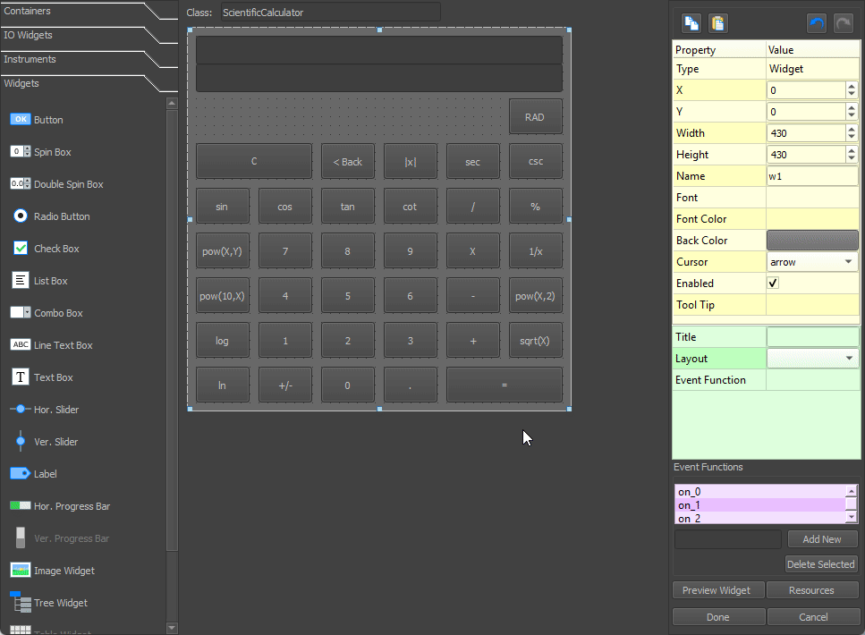
Task: Click the Preview Widget button
Action: [717, 590]
